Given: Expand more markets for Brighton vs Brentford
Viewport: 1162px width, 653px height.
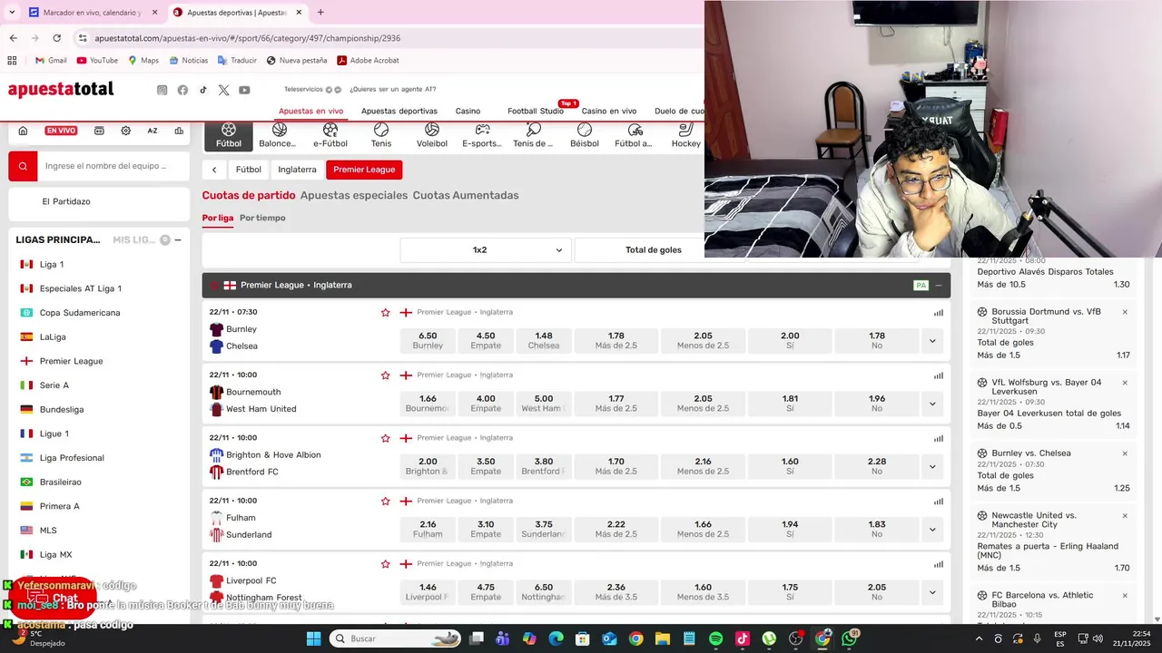Looking at the screenshot, I should [932, 466].
